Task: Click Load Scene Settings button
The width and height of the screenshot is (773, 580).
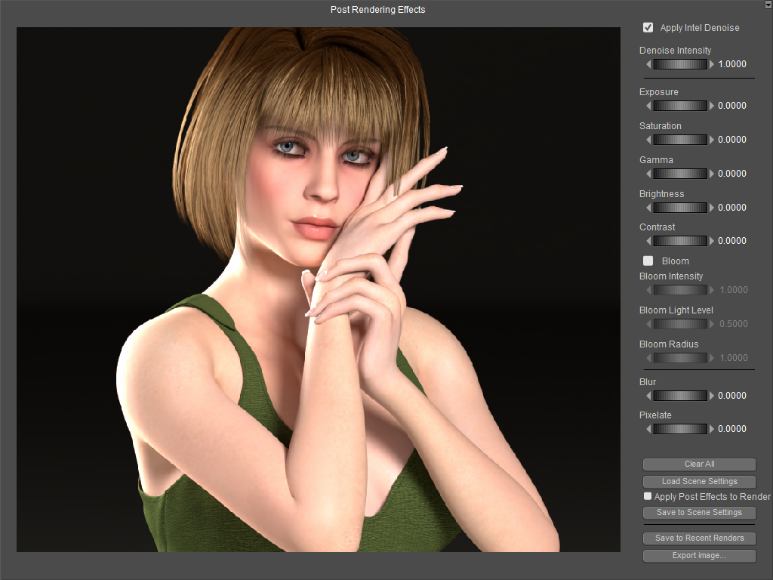Action: [699, 481]
